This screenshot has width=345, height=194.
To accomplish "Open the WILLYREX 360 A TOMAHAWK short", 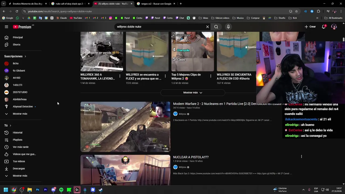I will (102, 51).
